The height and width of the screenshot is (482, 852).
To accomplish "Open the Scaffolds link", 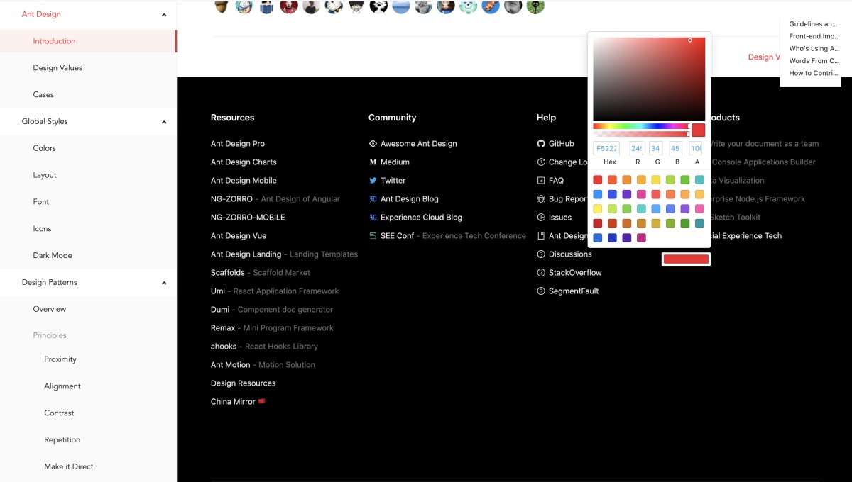I will [x=228, y=273].
